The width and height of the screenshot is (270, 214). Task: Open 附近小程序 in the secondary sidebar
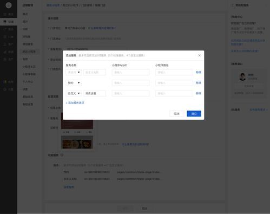point(29,51)
